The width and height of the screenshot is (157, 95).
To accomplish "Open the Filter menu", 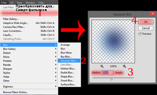I will [x=4, y=3].
